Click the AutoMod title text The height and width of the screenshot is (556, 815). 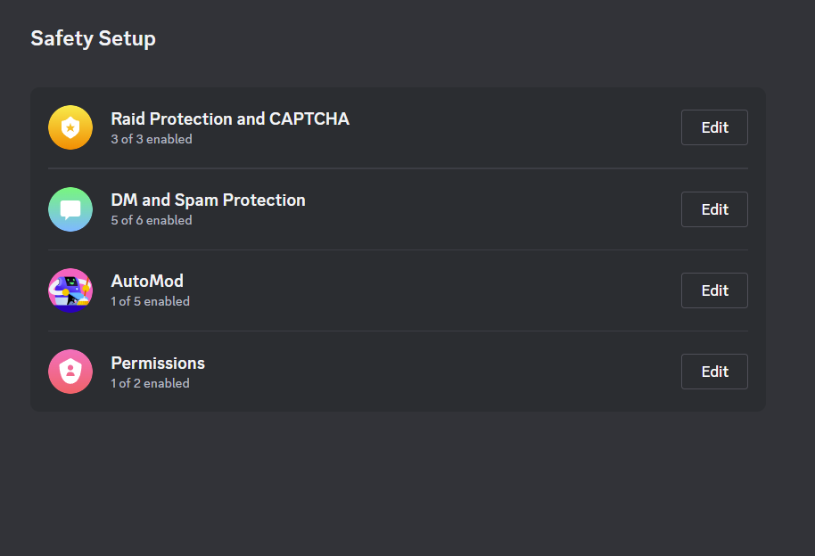point(147,281)
